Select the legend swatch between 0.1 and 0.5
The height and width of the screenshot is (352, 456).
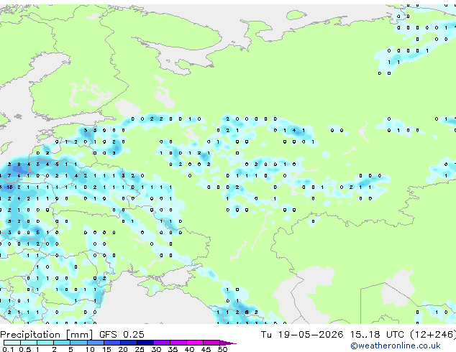[x=12, y=343]
